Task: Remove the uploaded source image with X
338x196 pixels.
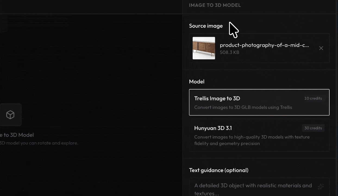Action: click(x=321, y=48)
